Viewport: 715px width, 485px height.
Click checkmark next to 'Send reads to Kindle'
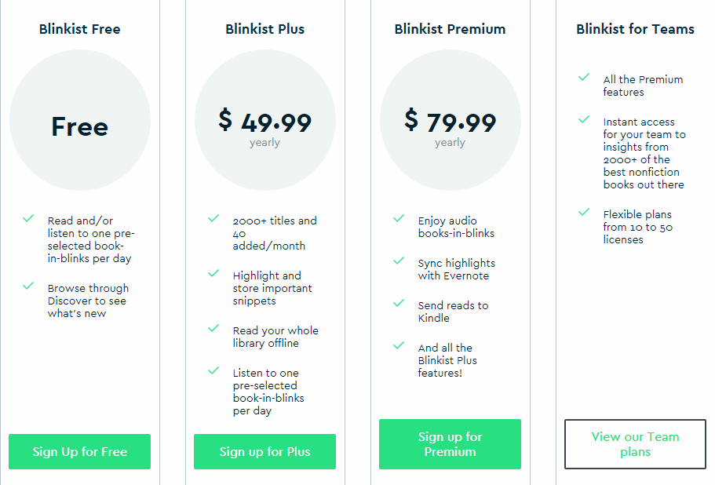[x=399, y=303]
